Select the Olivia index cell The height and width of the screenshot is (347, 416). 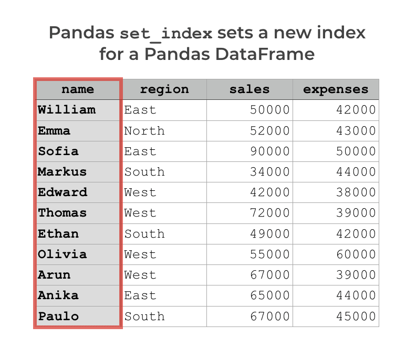(x=78, y=254)
